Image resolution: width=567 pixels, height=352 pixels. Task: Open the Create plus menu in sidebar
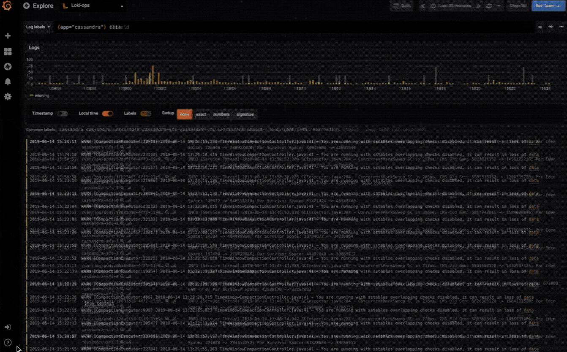8,36
